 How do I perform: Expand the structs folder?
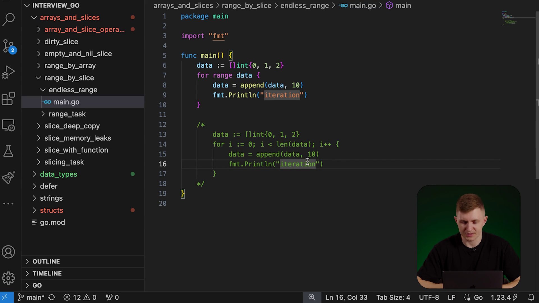pyautogui.click(x=34, y=210)
